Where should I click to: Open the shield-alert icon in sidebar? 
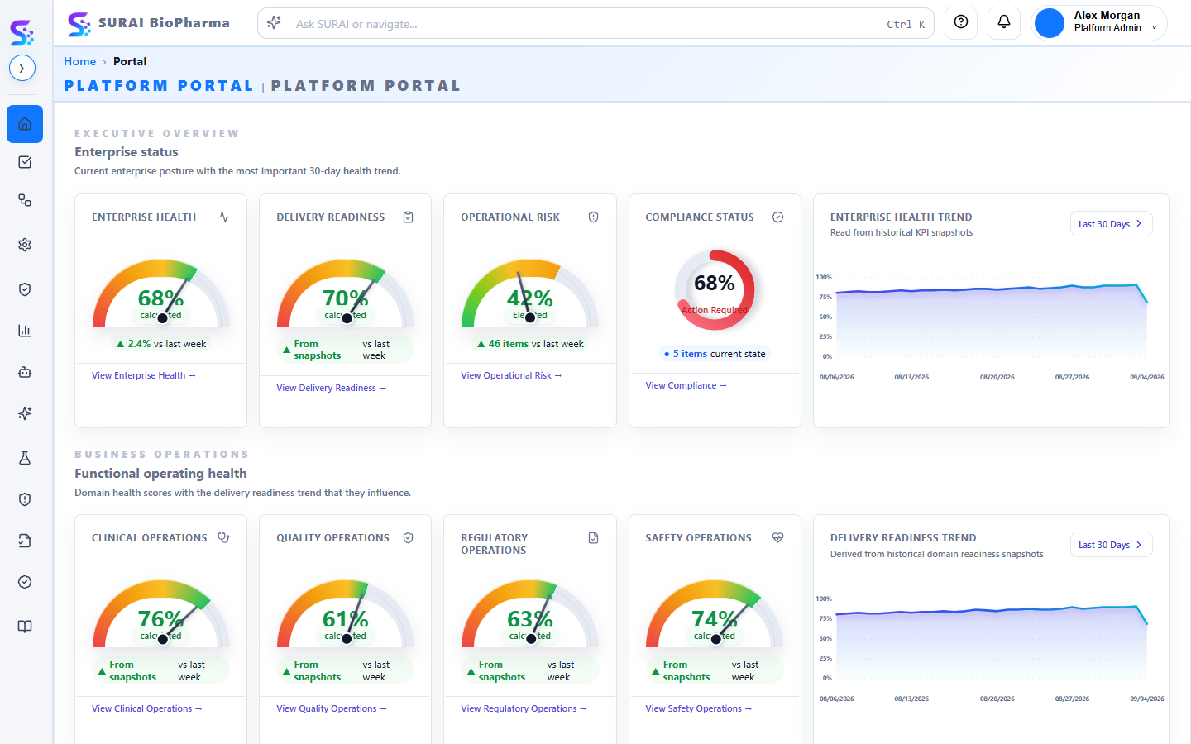(x=25, y=499)
